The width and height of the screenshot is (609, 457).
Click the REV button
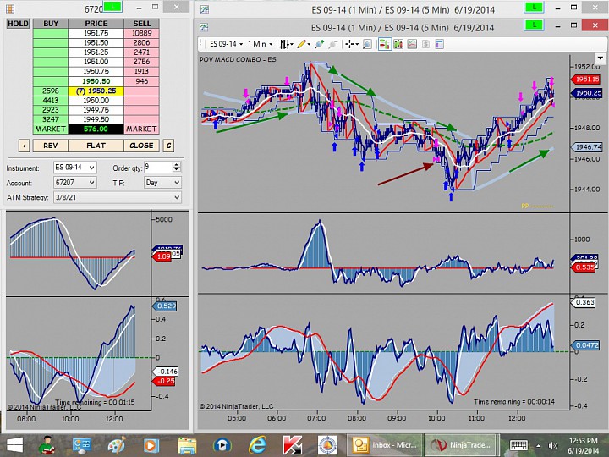(51, 146)
